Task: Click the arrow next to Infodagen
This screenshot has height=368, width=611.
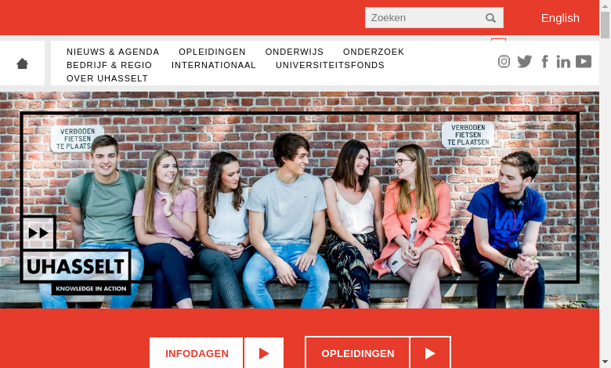Action: pos(264,353)
